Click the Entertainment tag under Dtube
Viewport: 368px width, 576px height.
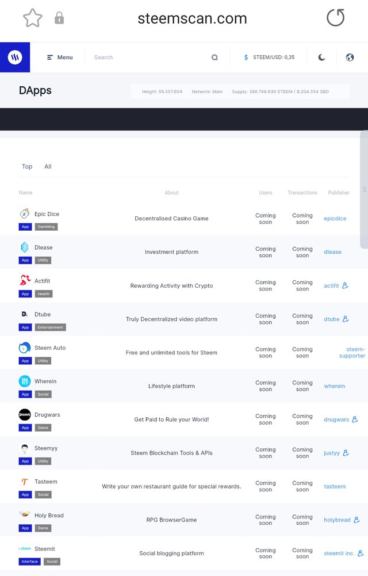[x=50, y=327]
